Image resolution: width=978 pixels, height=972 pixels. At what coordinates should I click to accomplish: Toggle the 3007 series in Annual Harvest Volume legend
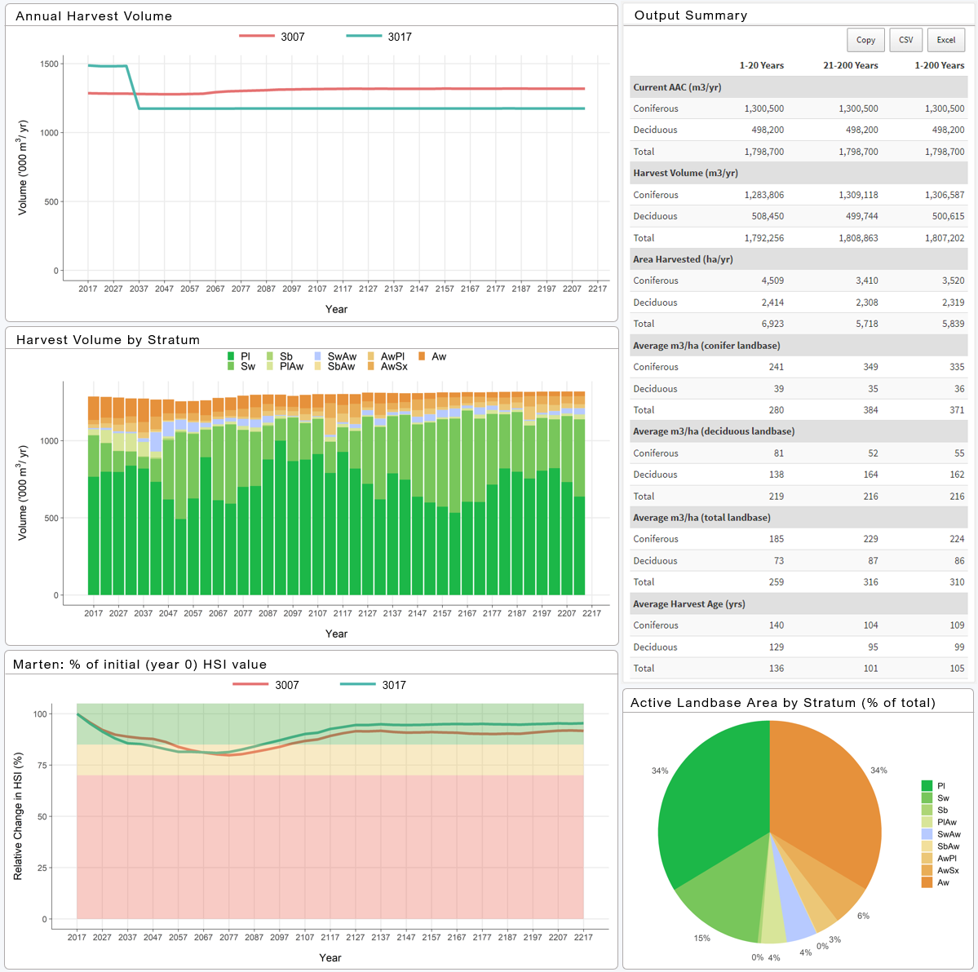272,37
